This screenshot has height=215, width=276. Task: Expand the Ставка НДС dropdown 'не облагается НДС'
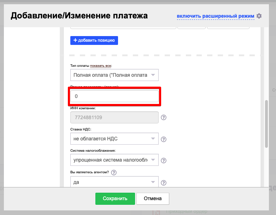click(114, 139)
